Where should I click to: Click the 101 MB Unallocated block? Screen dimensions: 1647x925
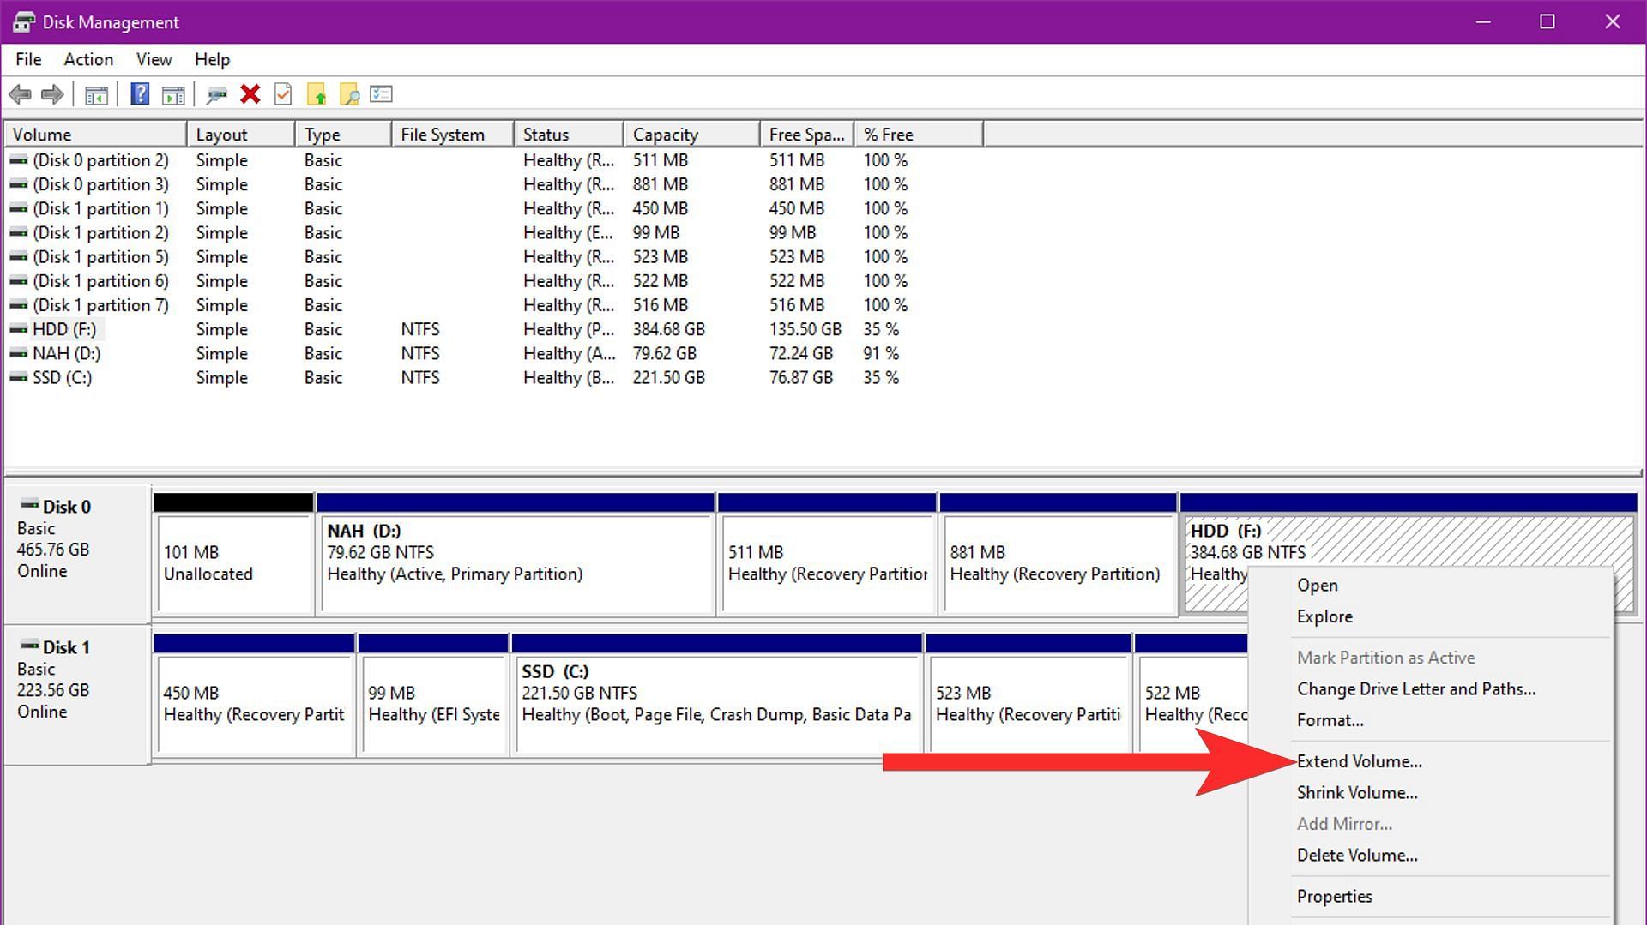233,554
